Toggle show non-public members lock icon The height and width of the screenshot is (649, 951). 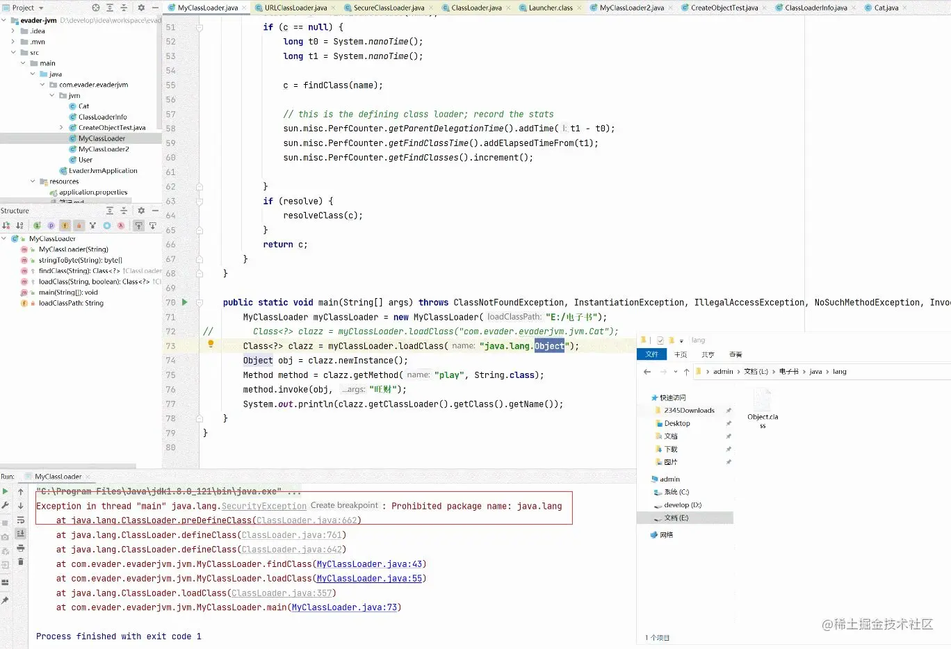tap(79, 225)
